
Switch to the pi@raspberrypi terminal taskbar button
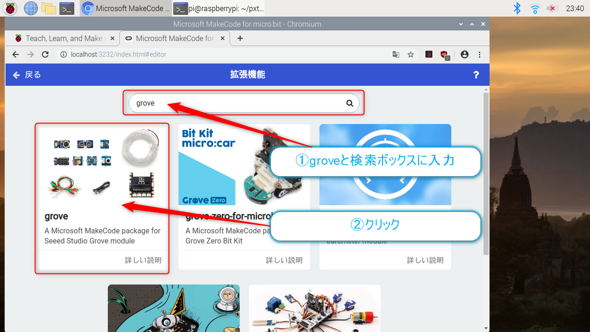pos(219,8)
